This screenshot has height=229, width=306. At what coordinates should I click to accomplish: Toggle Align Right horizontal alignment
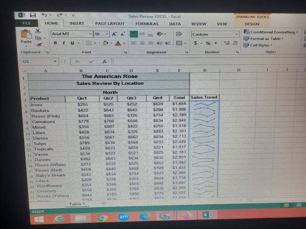[x=150, y=43]
